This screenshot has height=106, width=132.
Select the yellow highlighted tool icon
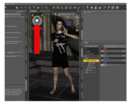click(54, 7)
